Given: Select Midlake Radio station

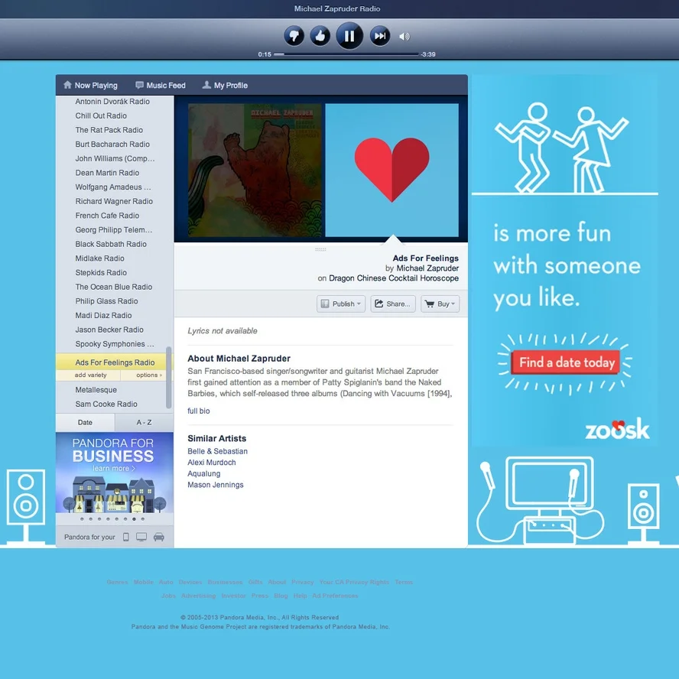Looking at the screenshot, I should click(99, 258).
